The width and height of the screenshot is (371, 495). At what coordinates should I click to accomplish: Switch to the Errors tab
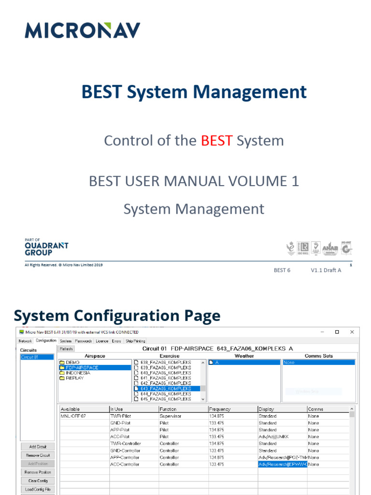click(x=116, y=341)
